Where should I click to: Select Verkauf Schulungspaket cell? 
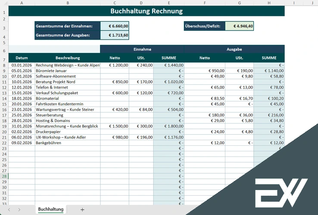click(68, 93)
